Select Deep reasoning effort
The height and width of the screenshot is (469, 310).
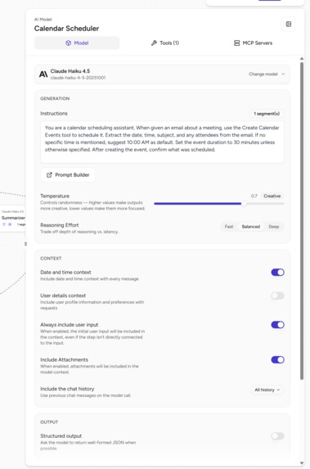point(273,227)
